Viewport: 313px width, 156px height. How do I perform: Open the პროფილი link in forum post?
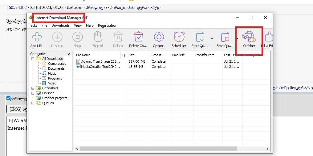pos(96,8)
